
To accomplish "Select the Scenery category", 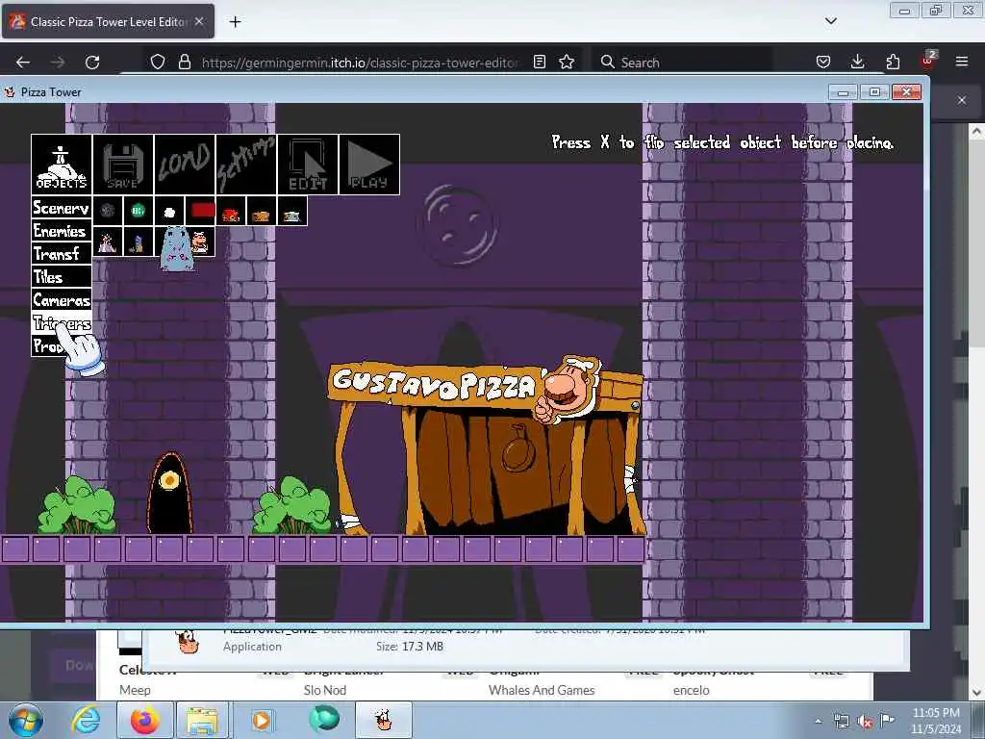I will click(62, 208).
